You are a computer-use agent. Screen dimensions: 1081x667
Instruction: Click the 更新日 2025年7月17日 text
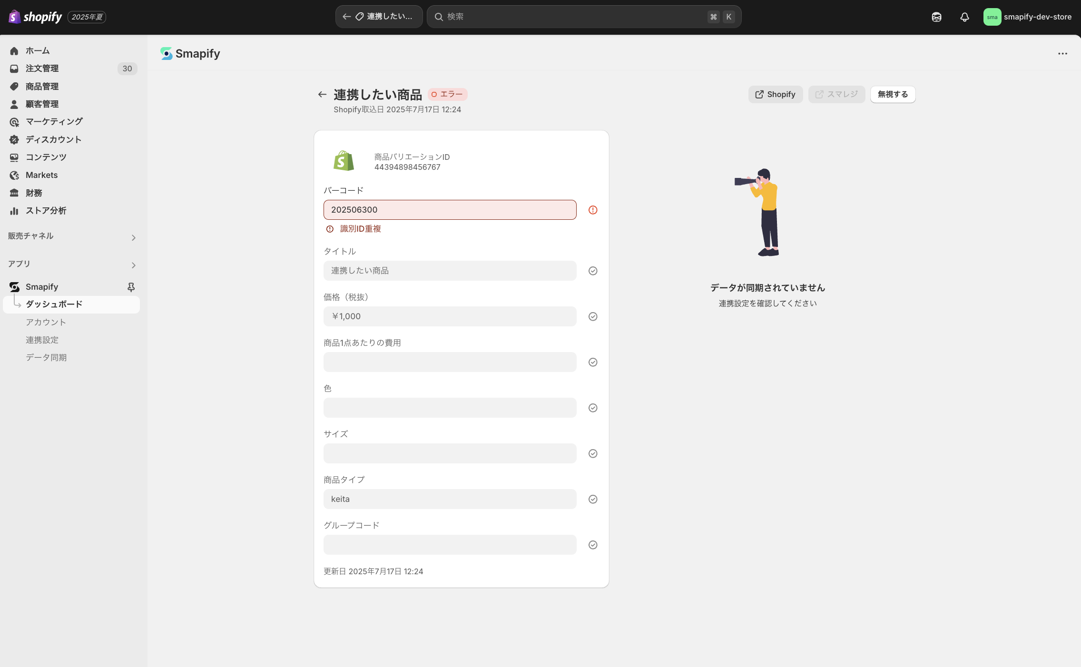tap(373, 571)
